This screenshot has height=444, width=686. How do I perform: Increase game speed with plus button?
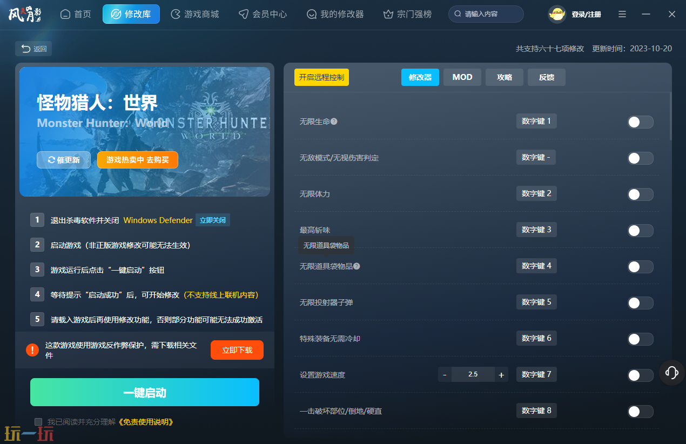pyautogui.click(x=501, y=374)
